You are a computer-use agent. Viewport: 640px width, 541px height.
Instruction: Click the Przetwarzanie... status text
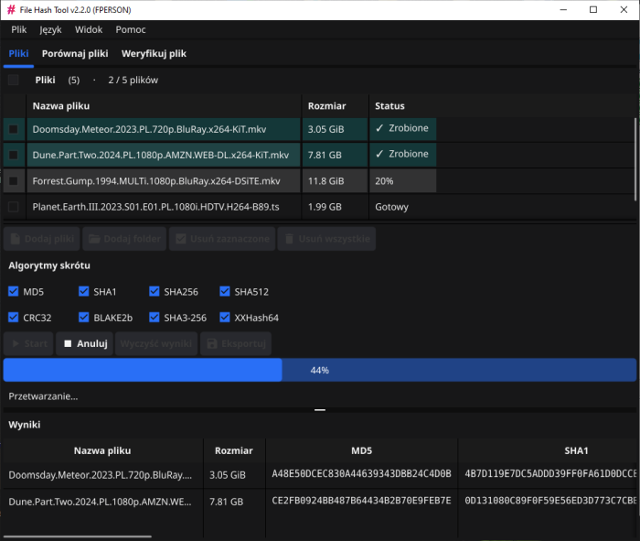(43, 396)
